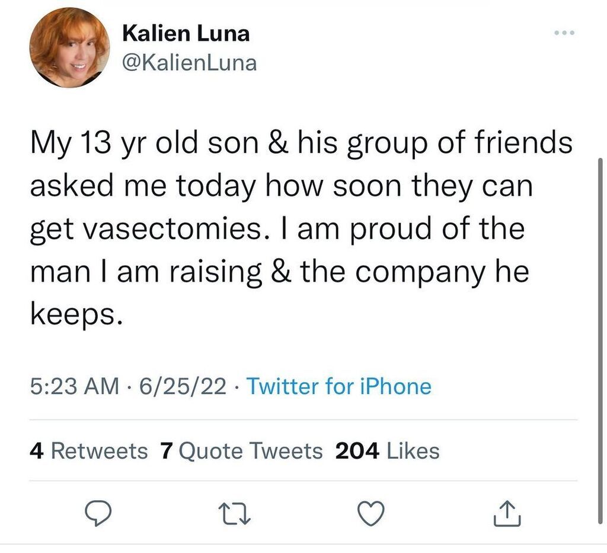View the 7 Quote Tweets list
This screenshot has width=607, height=553.
[241, 451]
